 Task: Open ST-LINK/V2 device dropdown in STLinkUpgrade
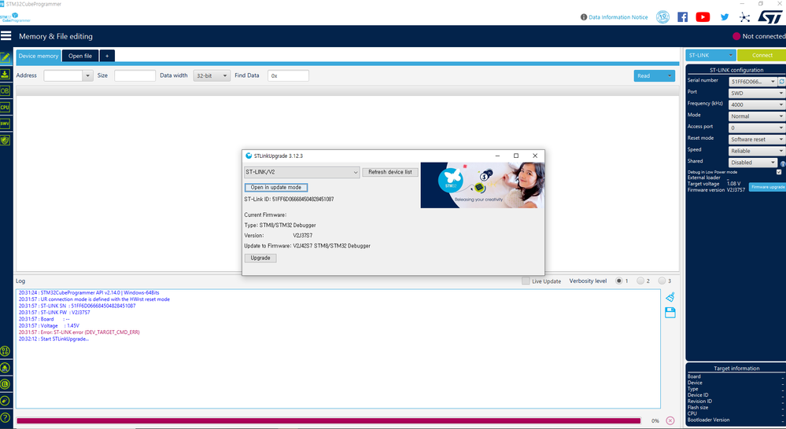(302, 172)
